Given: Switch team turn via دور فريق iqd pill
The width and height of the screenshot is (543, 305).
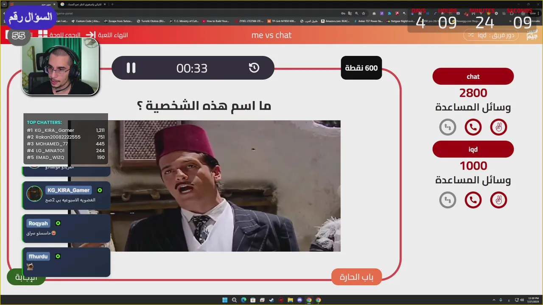Looking at the screenshot, I should 491,35.
